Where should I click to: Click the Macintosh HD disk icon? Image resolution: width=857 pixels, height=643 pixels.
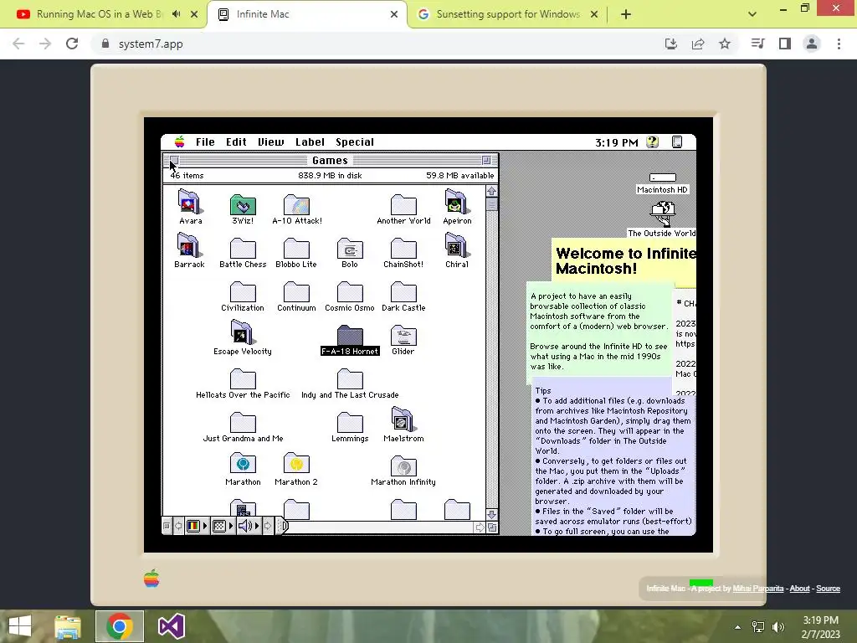pos(662,177)
